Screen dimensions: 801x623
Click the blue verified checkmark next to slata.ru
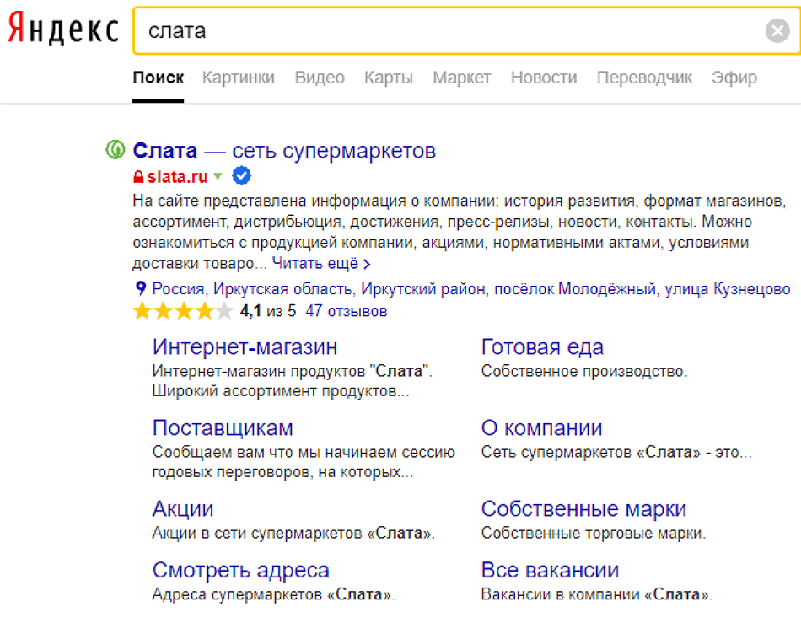241,175
